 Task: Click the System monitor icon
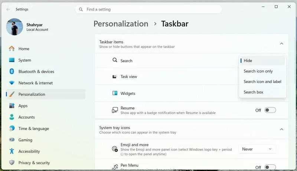click(12, 60)
